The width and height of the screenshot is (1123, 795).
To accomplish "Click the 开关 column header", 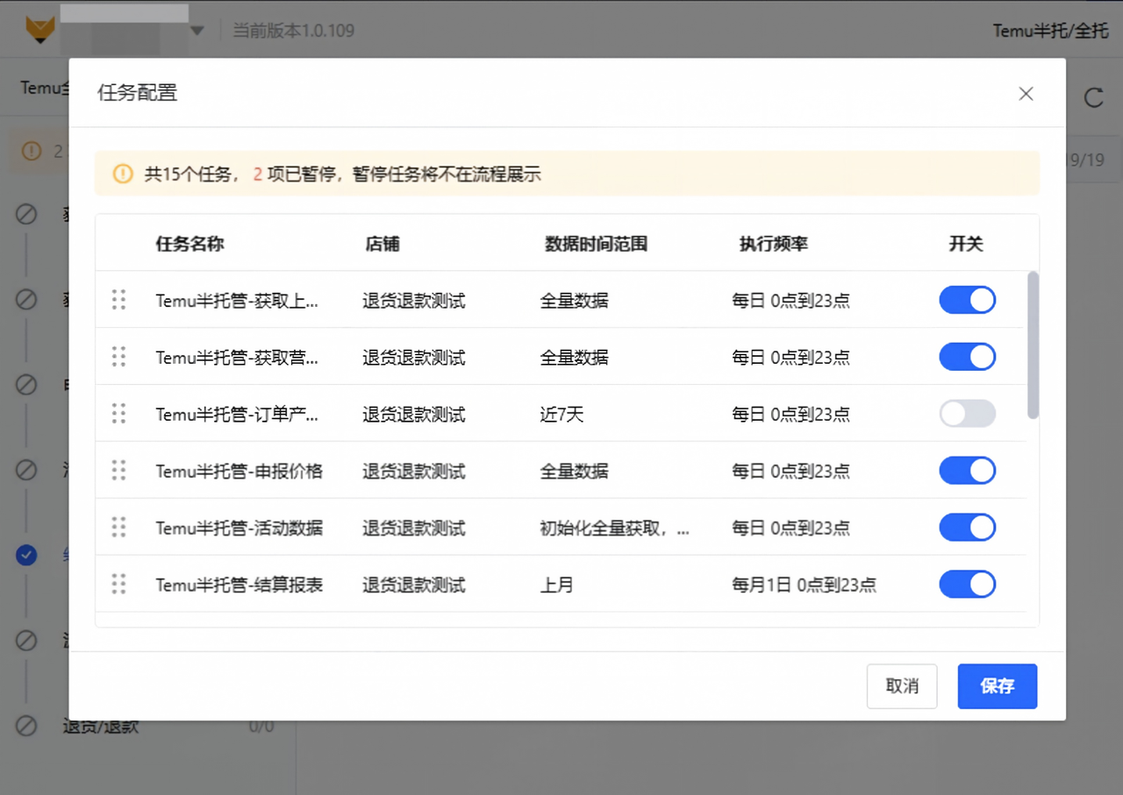I will tap(966, 244).
